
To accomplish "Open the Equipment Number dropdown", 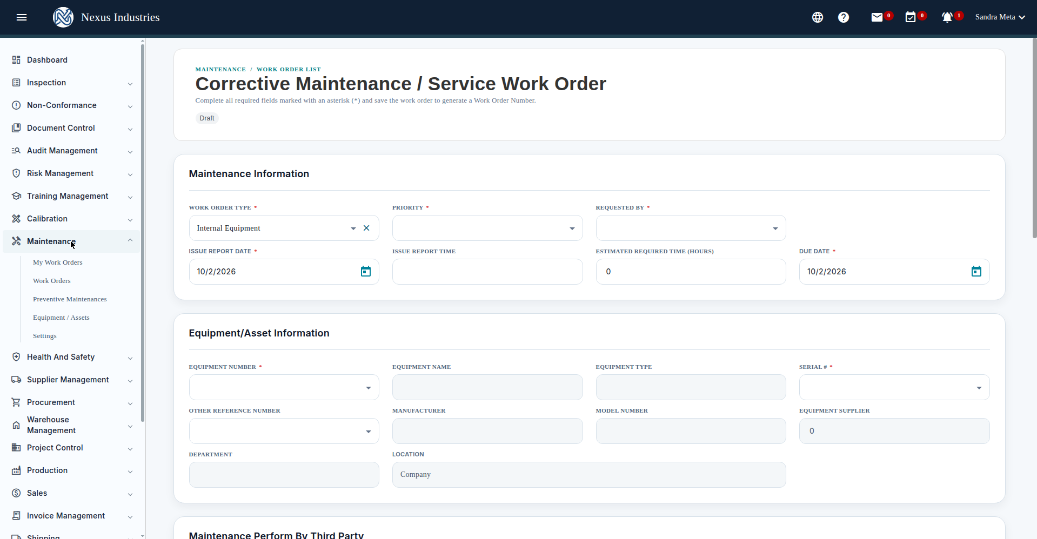I will tap(284, 387).
